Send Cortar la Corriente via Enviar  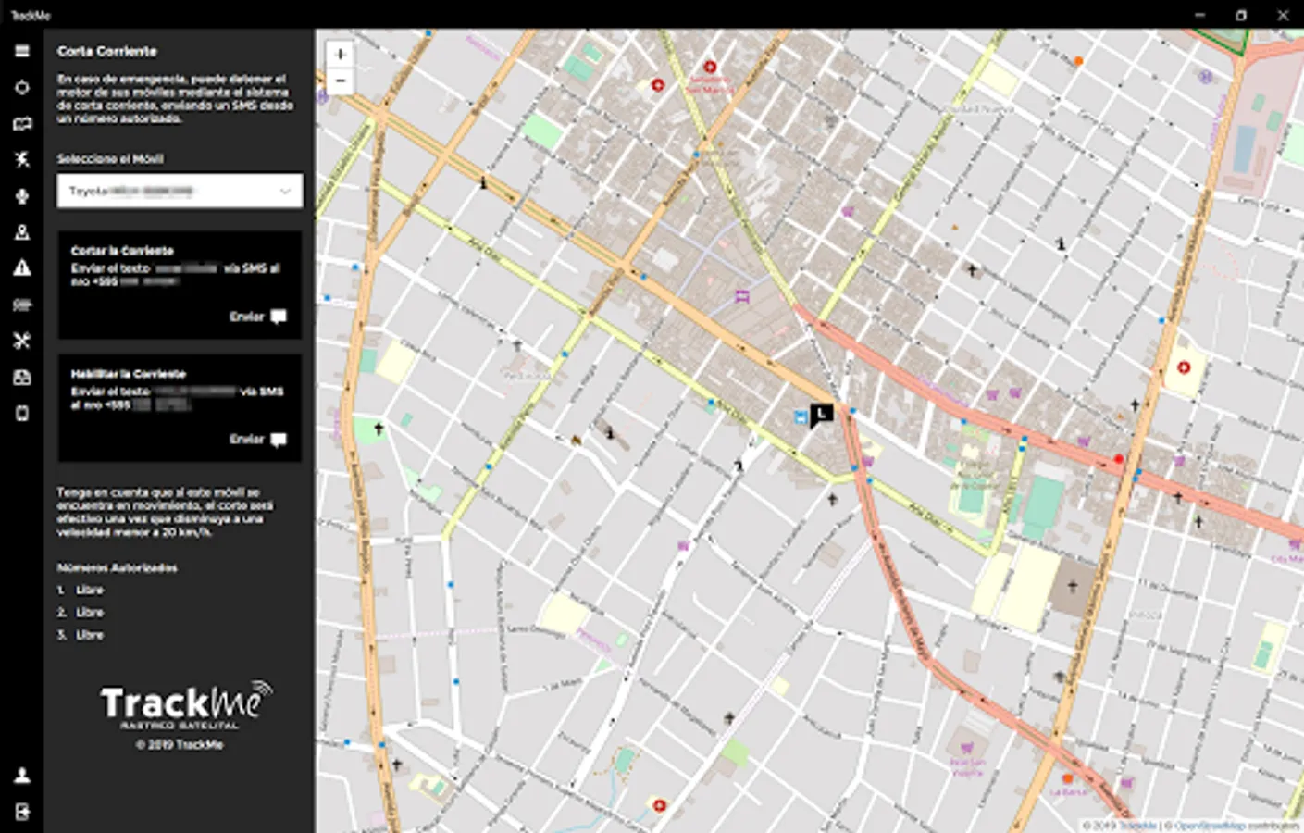[257, 317]
